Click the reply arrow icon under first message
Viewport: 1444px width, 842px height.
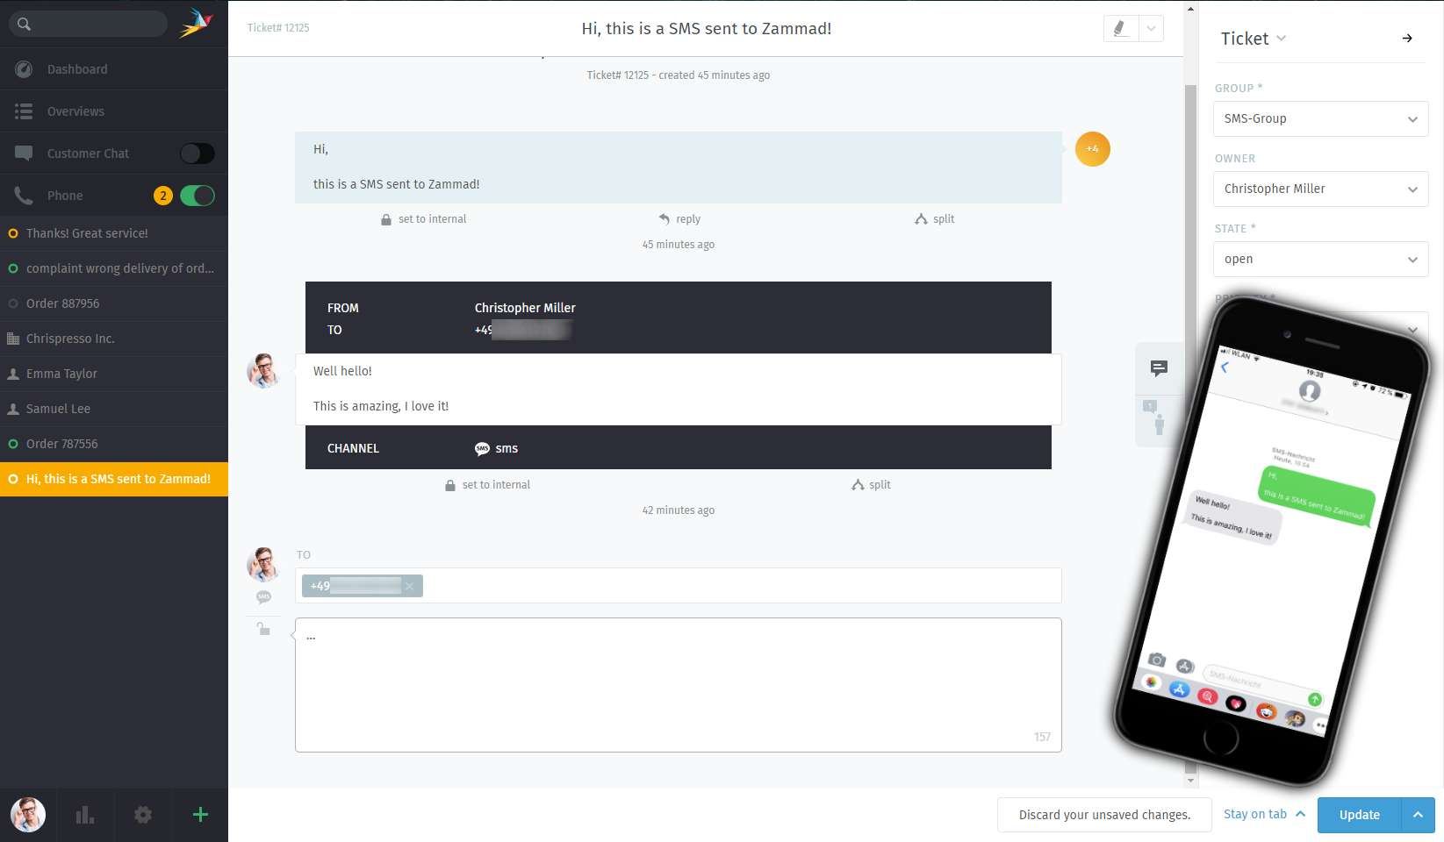tap(665, 219)
